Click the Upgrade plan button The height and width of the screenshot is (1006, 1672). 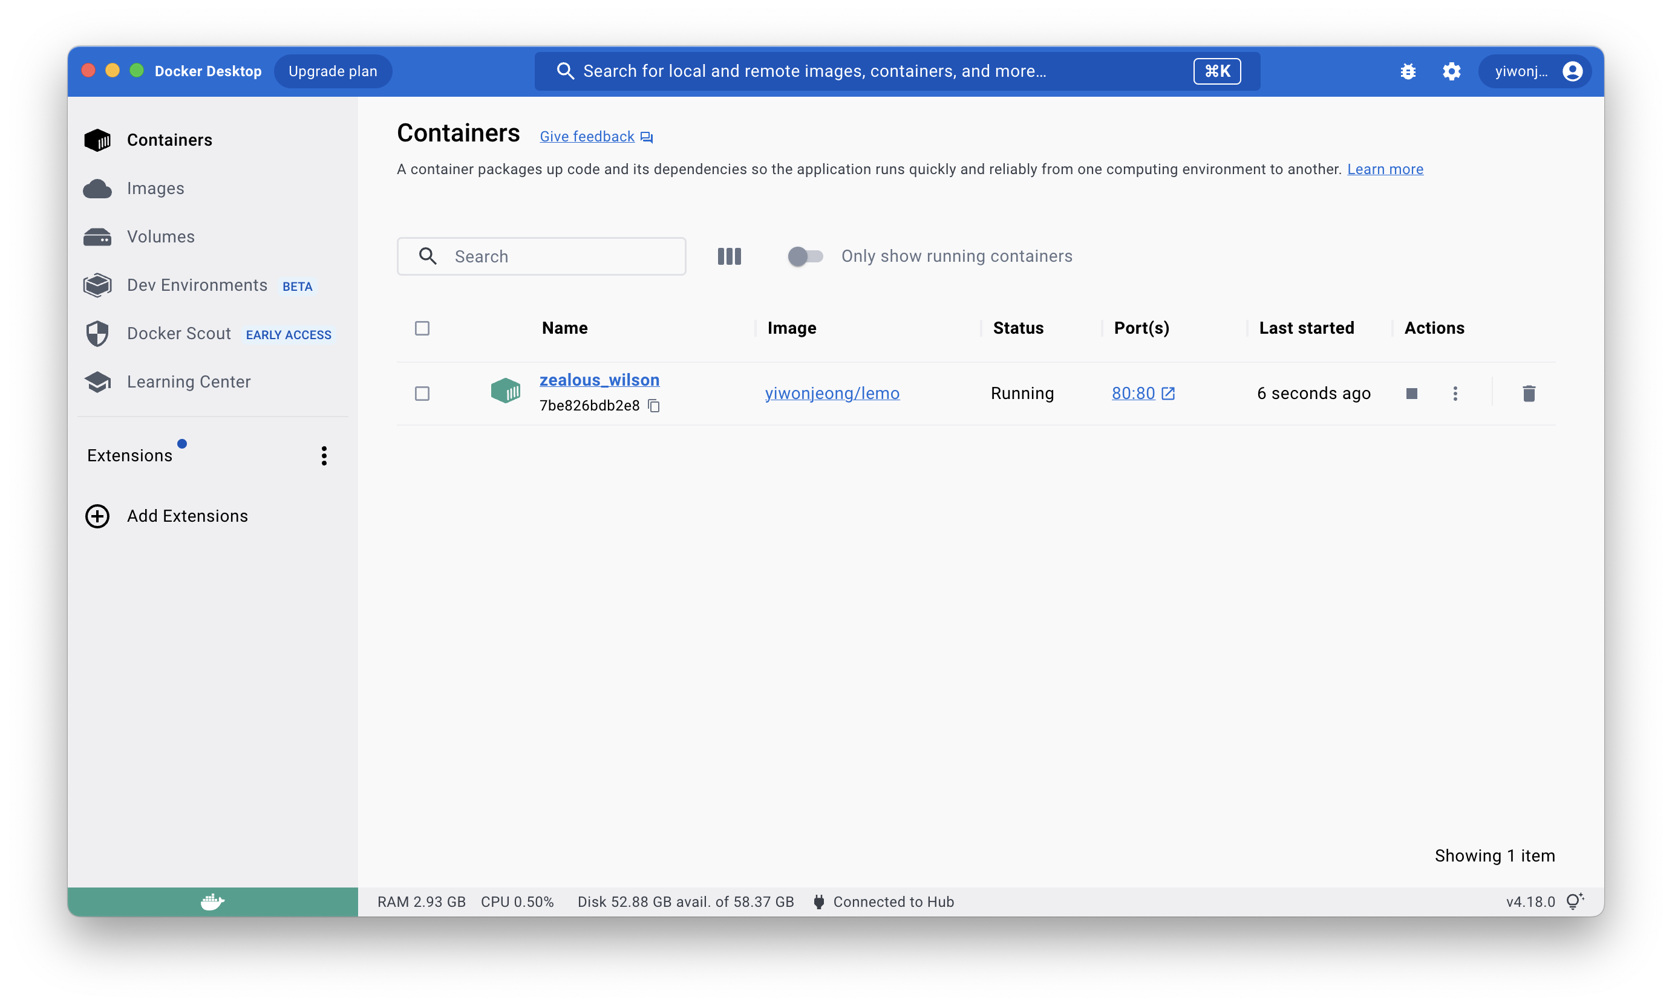(x=332, y=71)
